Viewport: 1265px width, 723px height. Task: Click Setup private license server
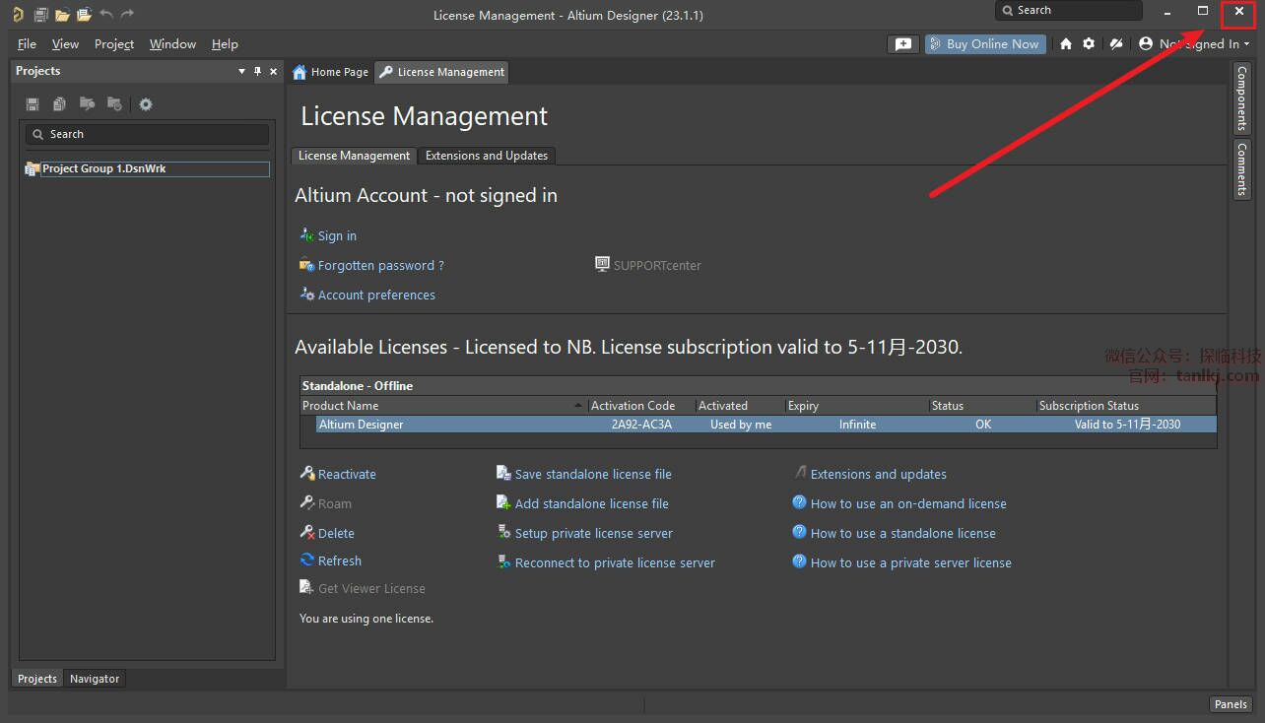pyautogui.click(x=594, y=534)
